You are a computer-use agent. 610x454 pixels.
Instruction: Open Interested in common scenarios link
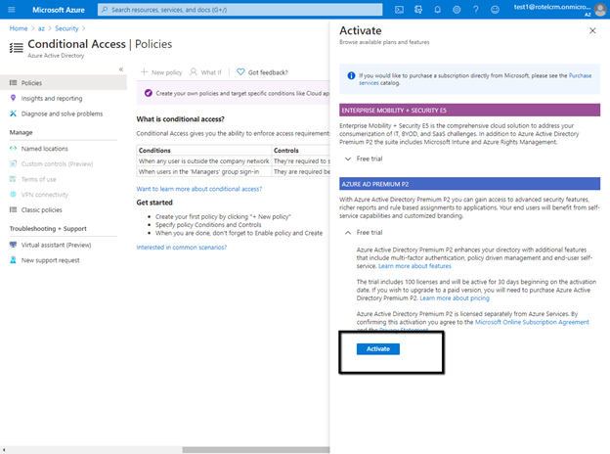pos(181,248)
